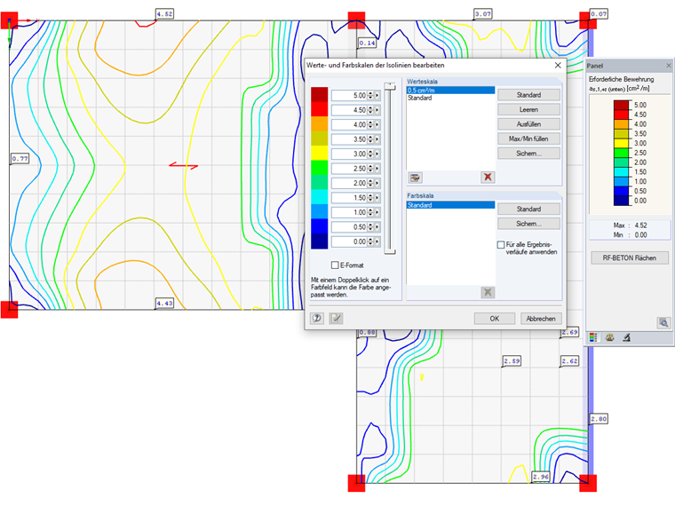
Task: Check 'Für alle Ergebnisverläufe anwenden'
Action: coord(501,245)
